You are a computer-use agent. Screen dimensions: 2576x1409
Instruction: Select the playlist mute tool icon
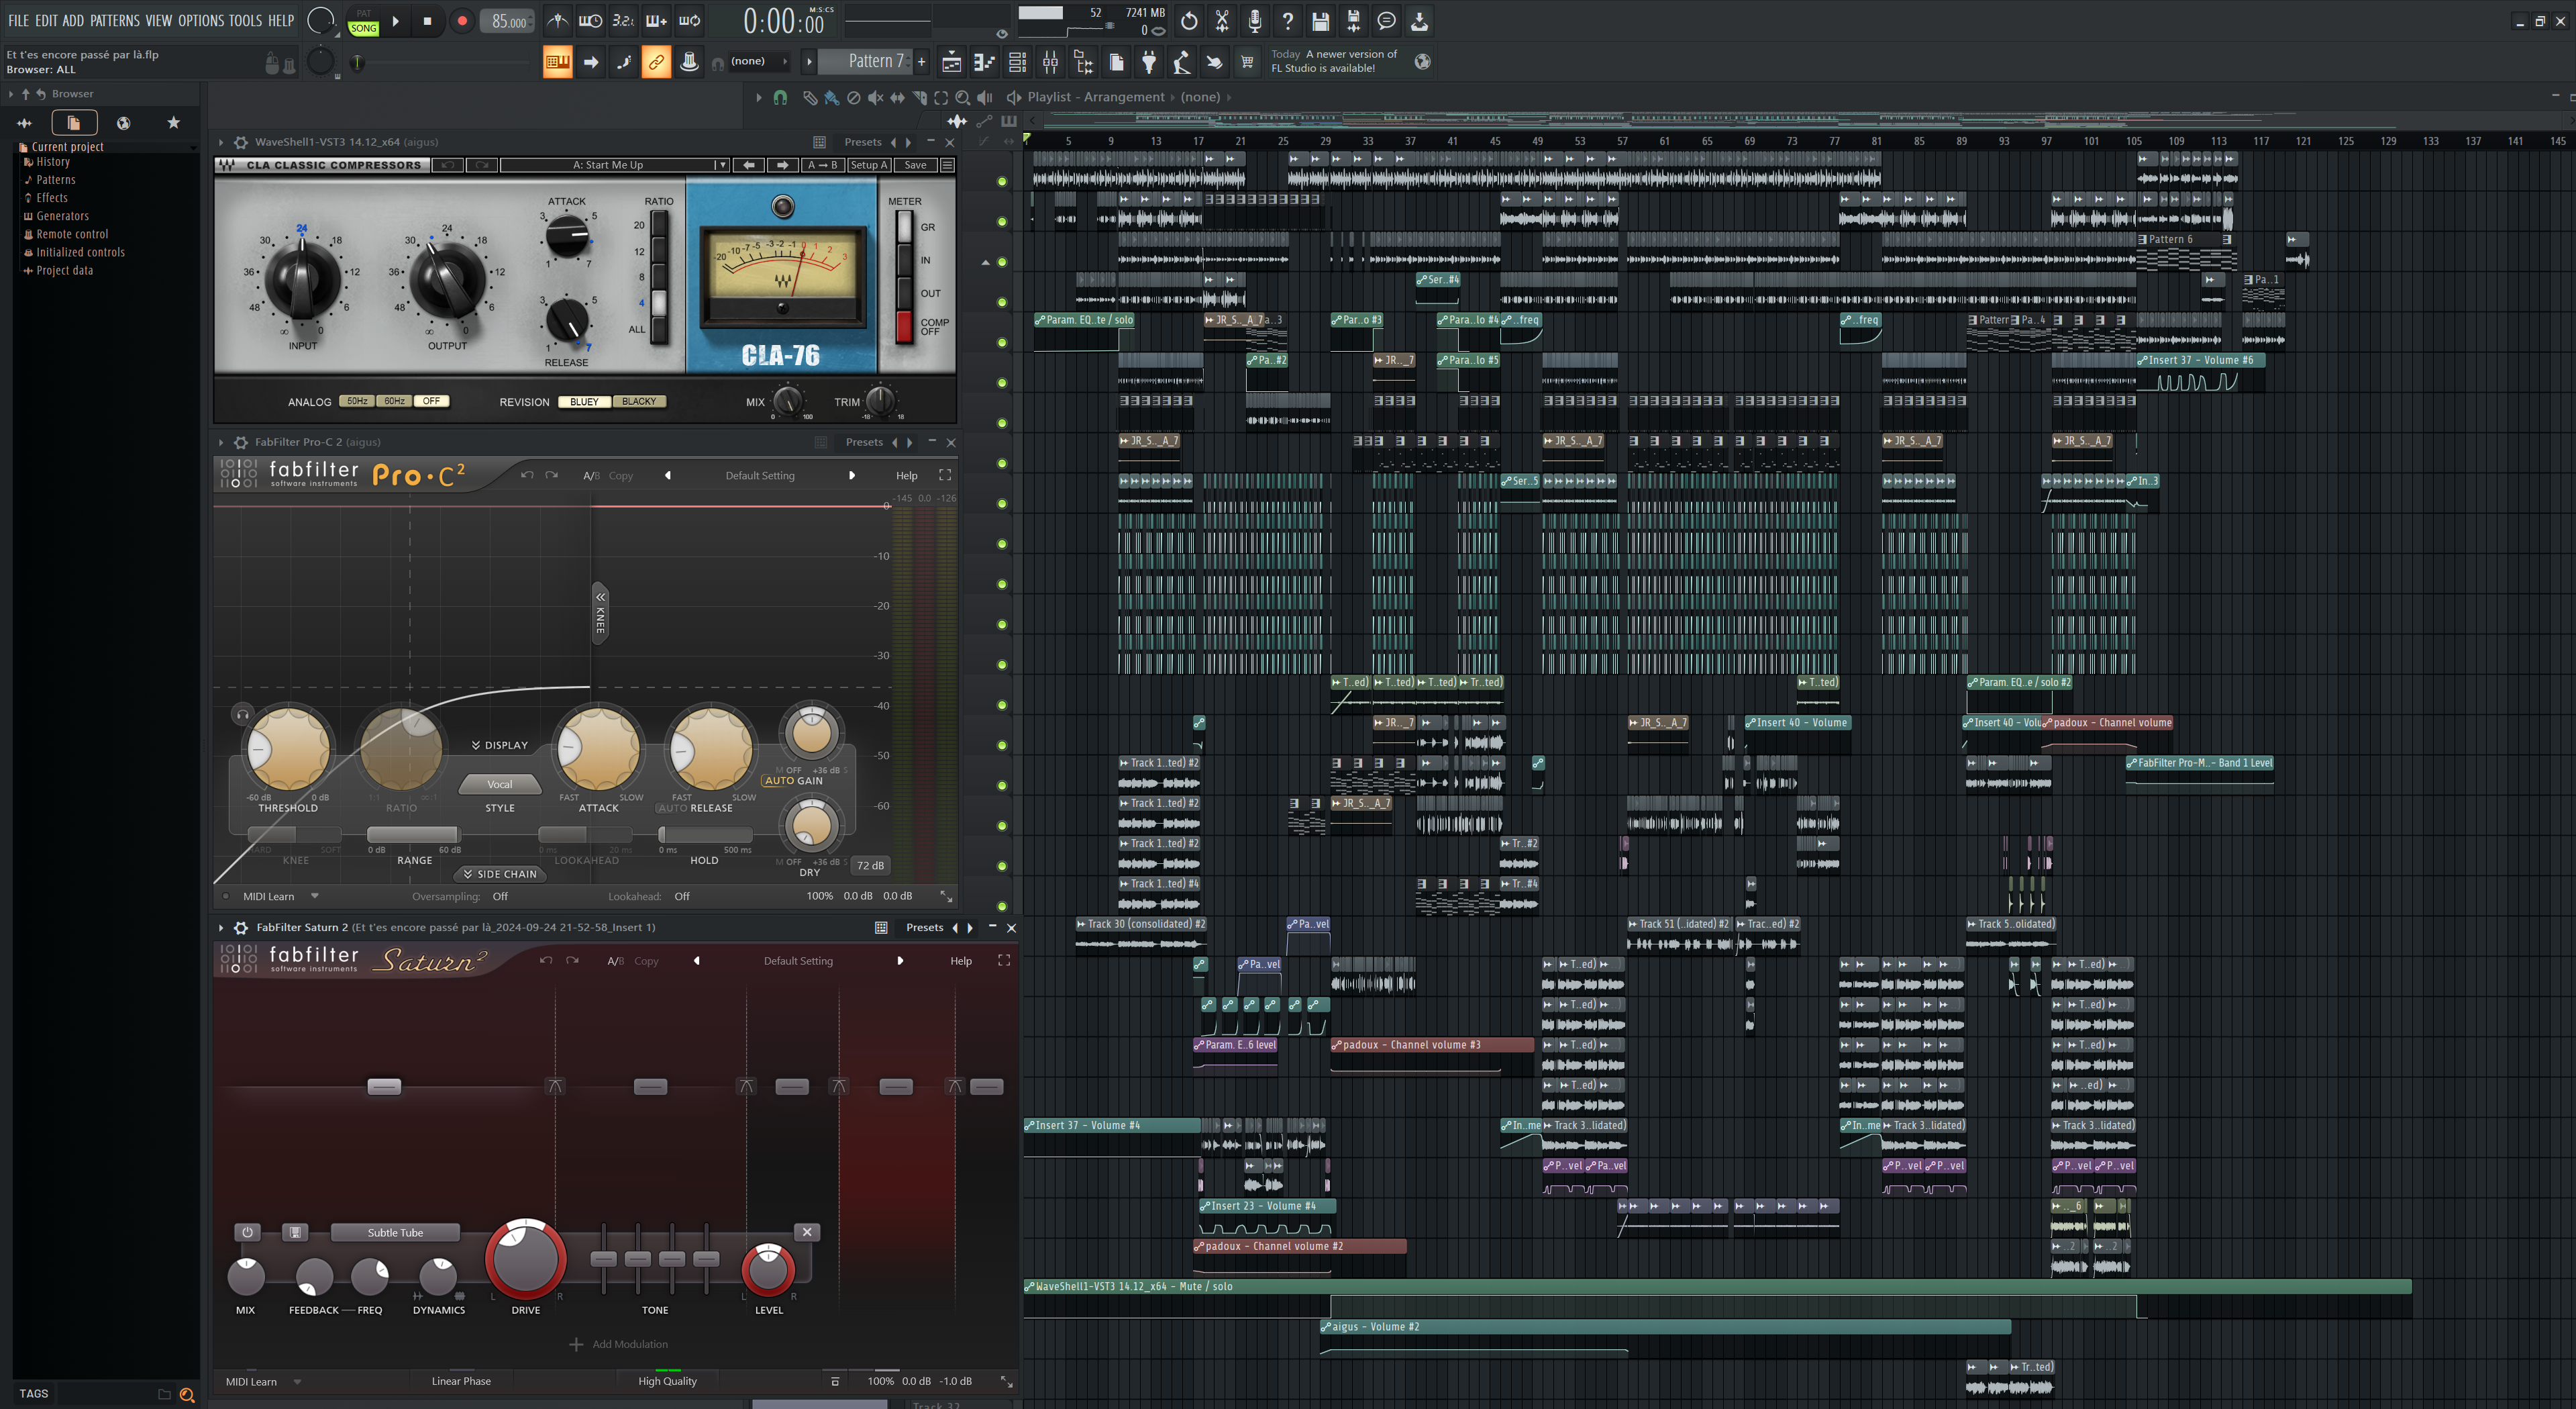tap(875, 97)
